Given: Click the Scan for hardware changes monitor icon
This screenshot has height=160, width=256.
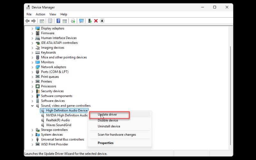Looking at the screenshot, I should 81,21.
